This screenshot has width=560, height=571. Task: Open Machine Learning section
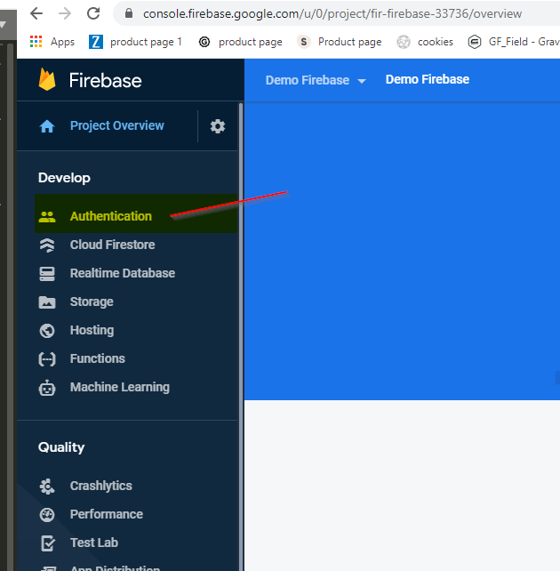coord(120,387)
